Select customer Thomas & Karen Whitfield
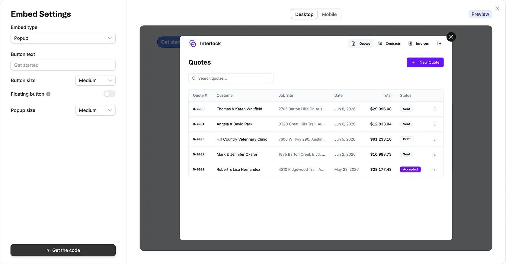The height and width of the screenshot is (264, 506). click(239, 109)
